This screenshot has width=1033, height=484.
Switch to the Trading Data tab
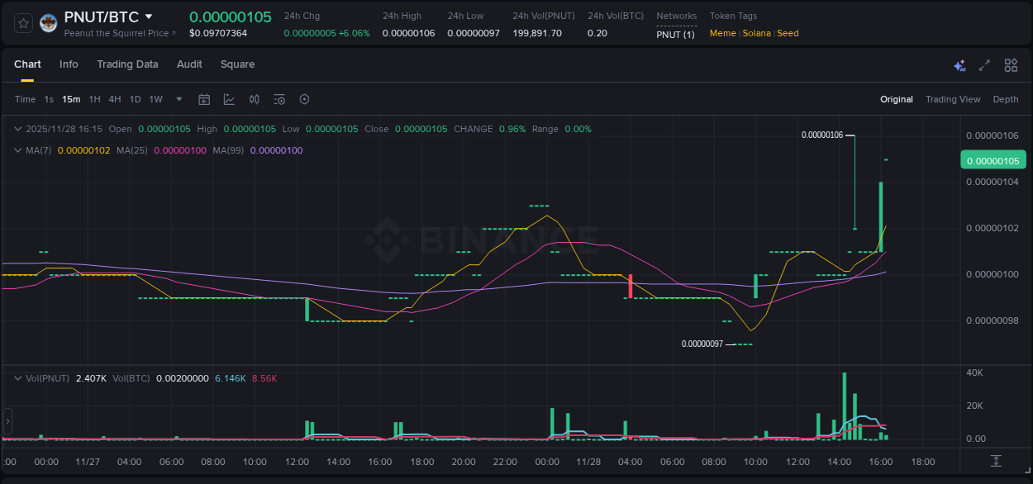point(127,64)
